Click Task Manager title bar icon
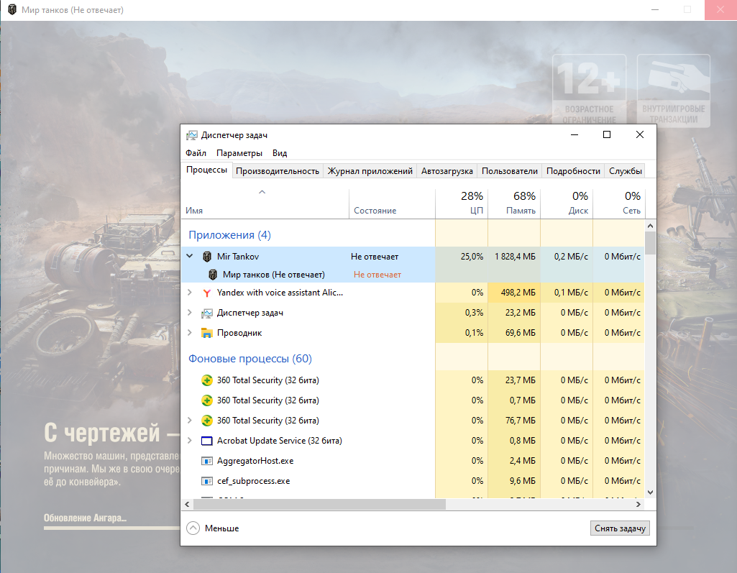The image size is (737, 573). 192,135
